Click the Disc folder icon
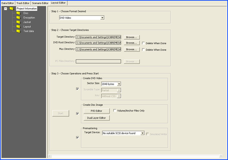This screenshot has height=160, width=228. click(18, 13)
